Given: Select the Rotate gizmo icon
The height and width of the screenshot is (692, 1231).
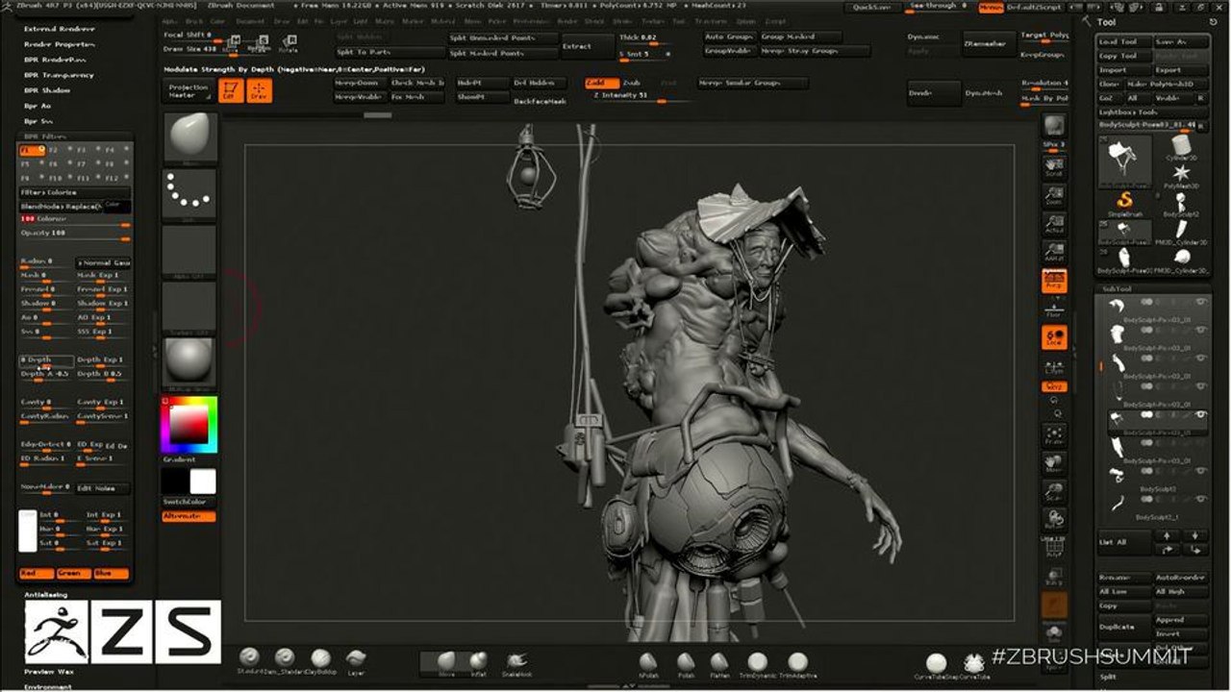Looking at the screenshot, I should tap(288, 43).
